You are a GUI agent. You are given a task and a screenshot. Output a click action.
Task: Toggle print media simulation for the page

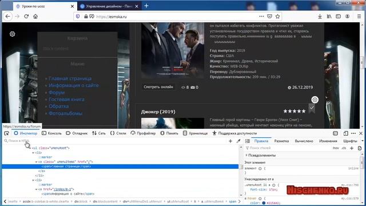[x=360, y=148]
